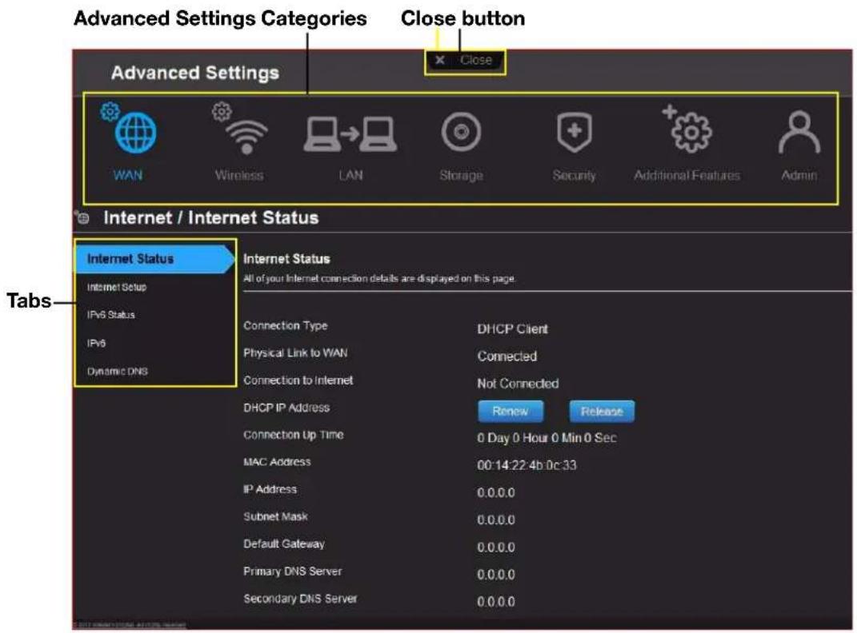Screen dimensions: 857x633
Task: Click the IP Address value 0.0.0.0
Action: point(496,493)
